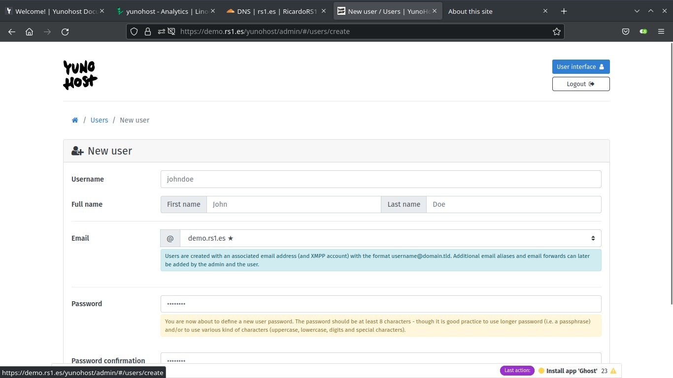Click the First name input field
This screenshot has height=378, width=673.
[293, 204]
